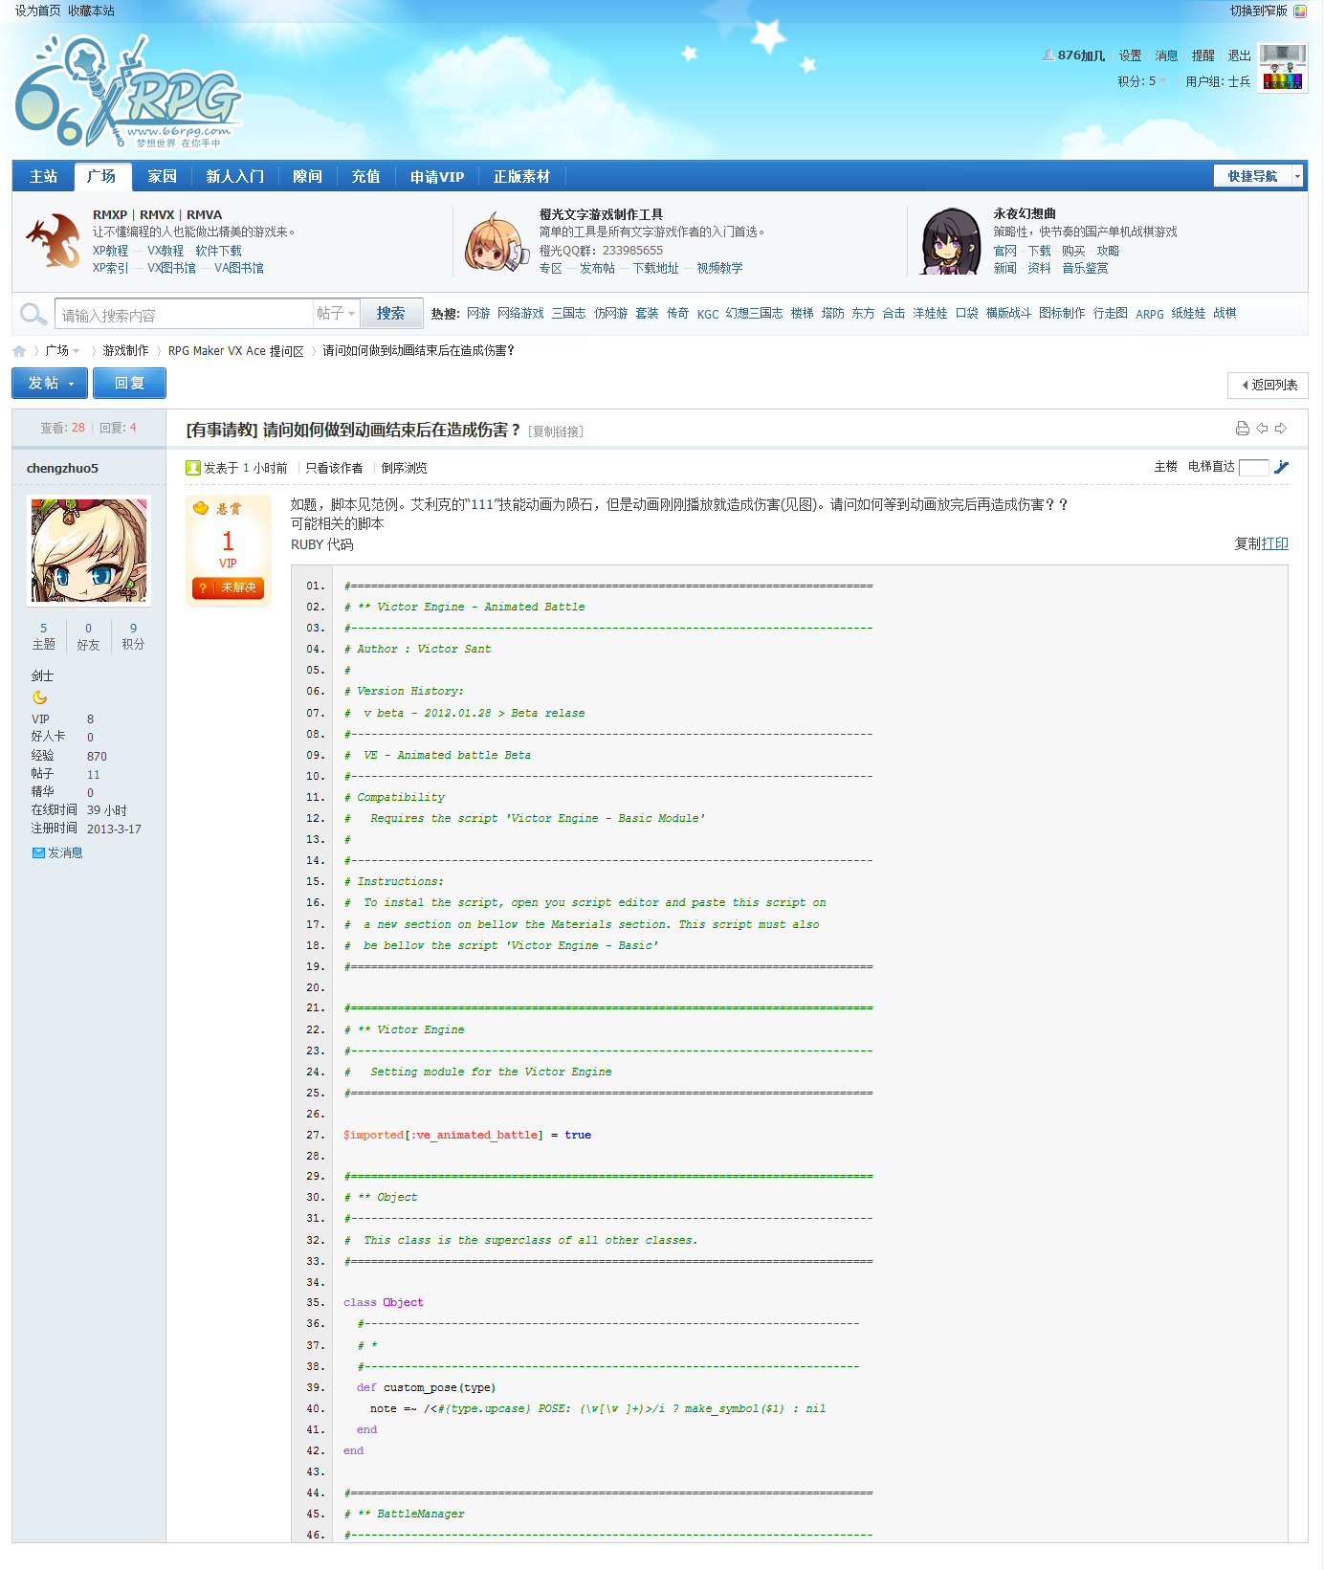1324x1570 pixels.
Task: Select the 家园 navigation tab
Action: pyautogui.click(x=162, y=176)
